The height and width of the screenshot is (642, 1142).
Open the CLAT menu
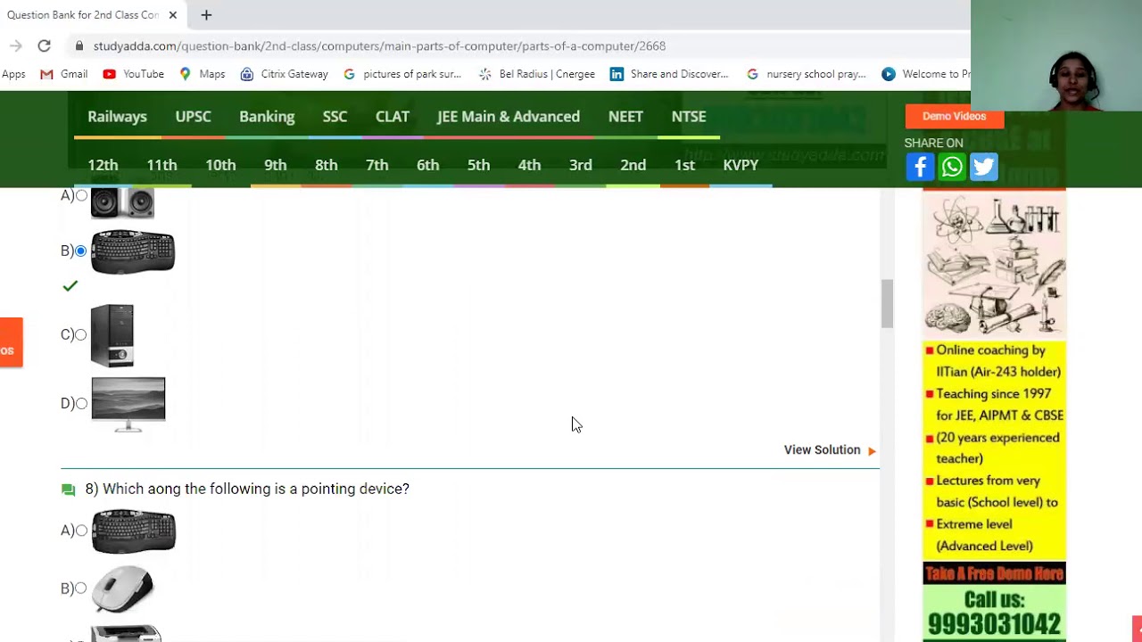coord(393,117)
